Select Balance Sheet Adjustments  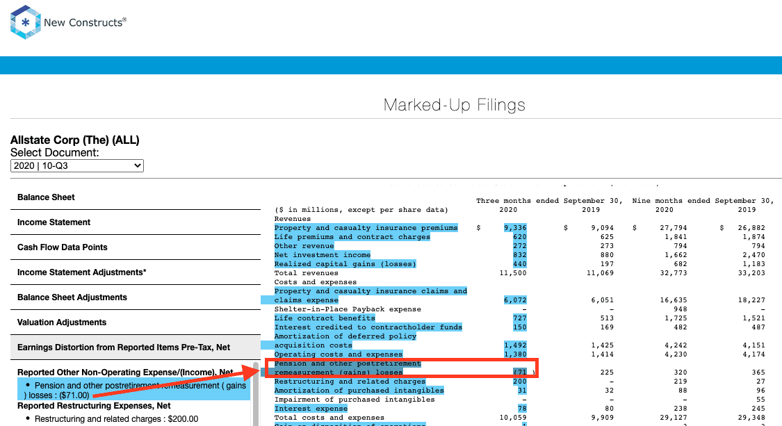[135, 297]
